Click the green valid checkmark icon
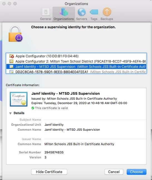 [x=33, y=108]
